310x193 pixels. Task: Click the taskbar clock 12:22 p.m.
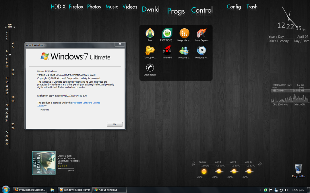(298, 190)
